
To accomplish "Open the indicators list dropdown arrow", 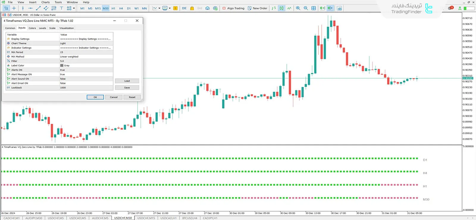I will click(x=159, y=8).
